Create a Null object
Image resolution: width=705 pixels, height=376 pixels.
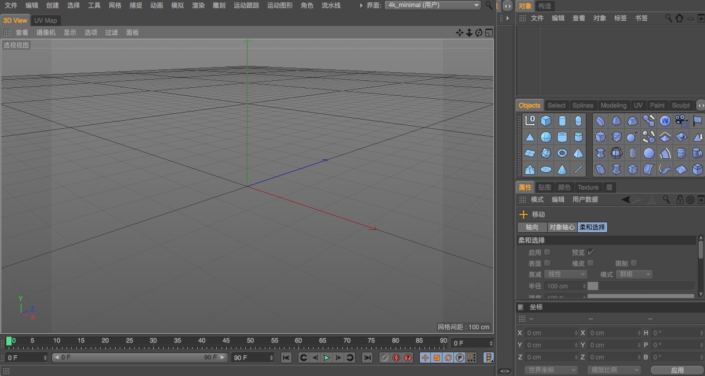[529, 121]
